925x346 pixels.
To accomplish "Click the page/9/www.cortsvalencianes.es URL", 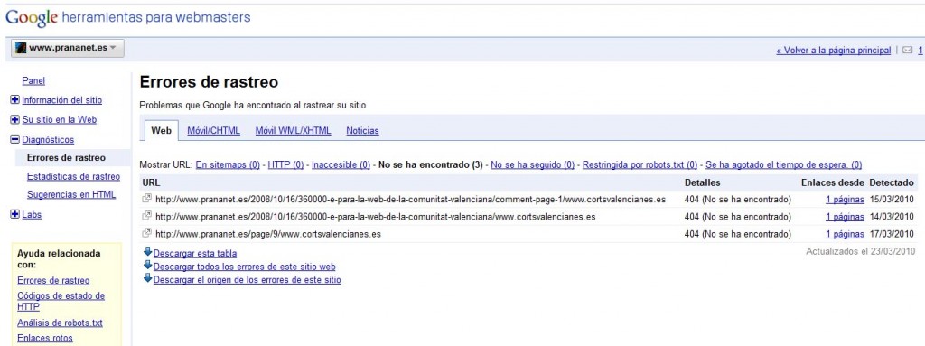I will (267, 234).
